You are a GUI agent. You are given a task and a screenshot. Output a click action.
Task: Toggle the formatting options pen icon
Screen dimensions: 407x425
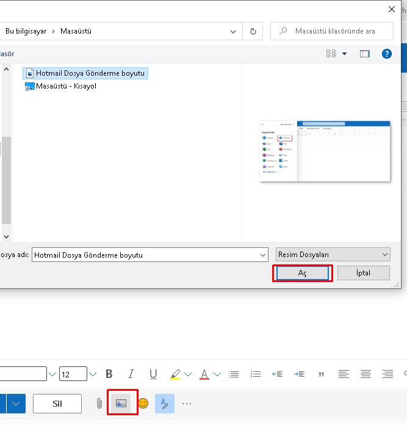pyautogui.click(x=165, y=404)
